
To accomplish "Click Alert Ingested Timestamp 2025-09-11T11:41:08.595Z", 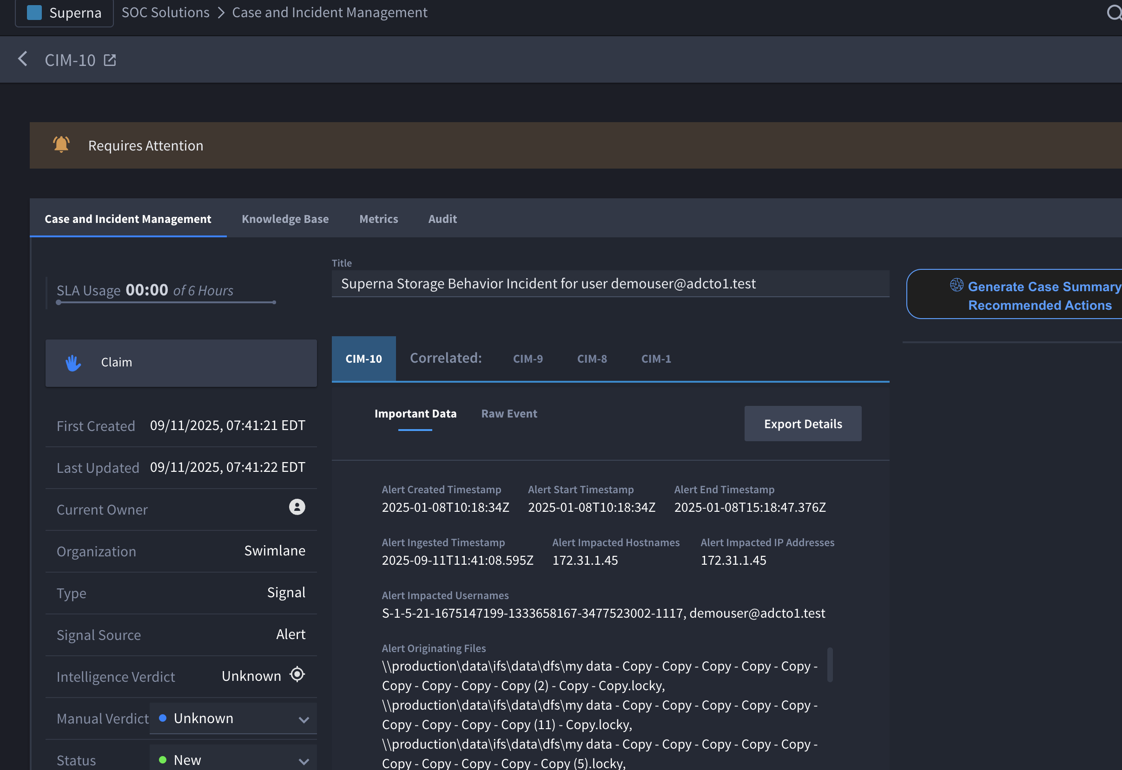I will [x=457, y=560].
